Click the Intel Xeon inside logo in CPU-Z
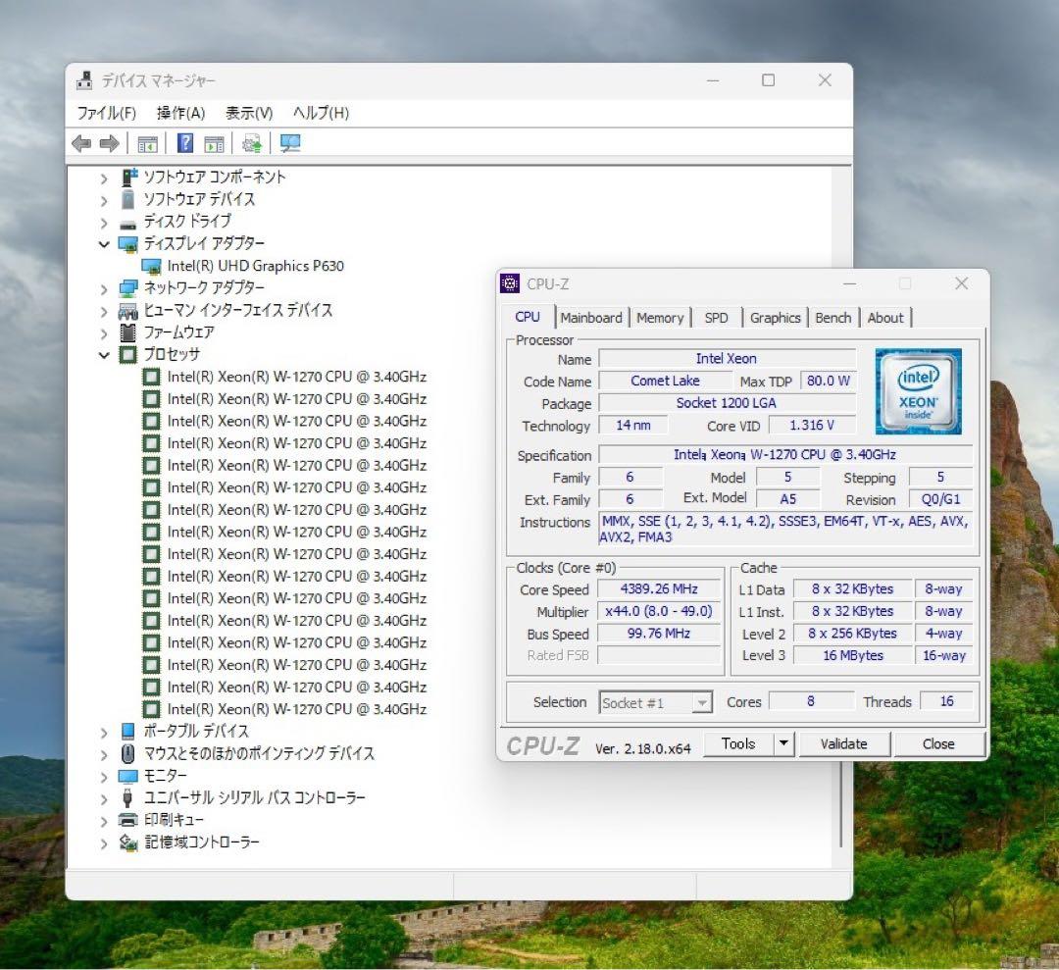This screenshot has height=970, width=1059. [919, 391]
